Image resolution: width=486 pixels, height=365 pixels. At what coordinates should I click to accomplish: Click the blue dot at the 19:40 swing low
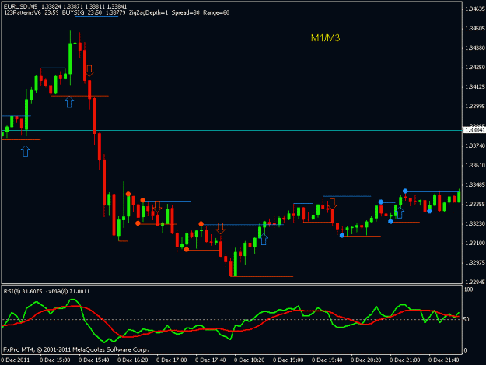[x=342, y=236]
